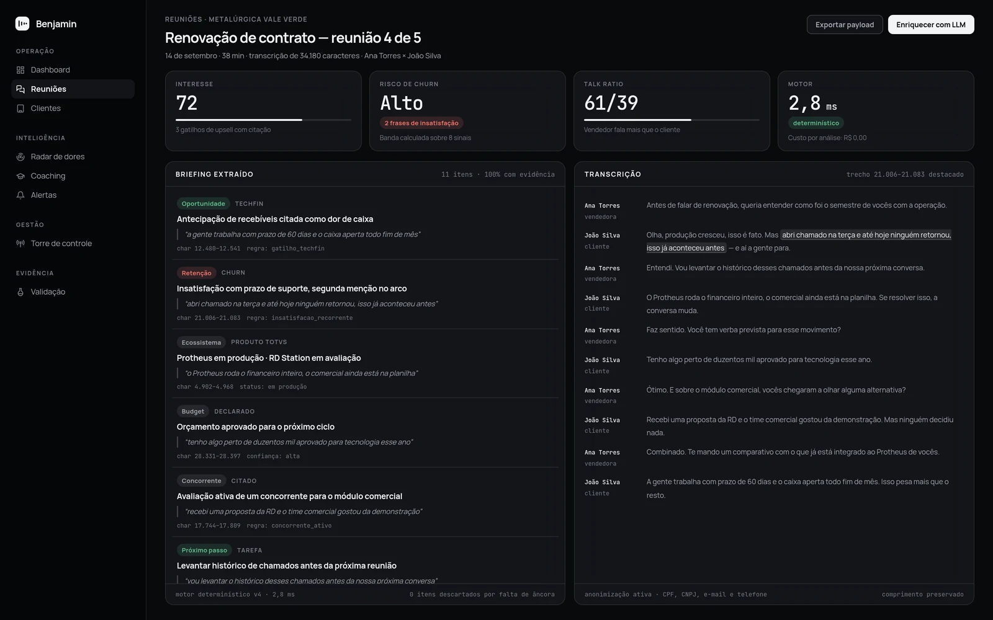Click 'char 28.331-28.397' reference
Viewport: 993px width, 620px height.
coord(209,456)
